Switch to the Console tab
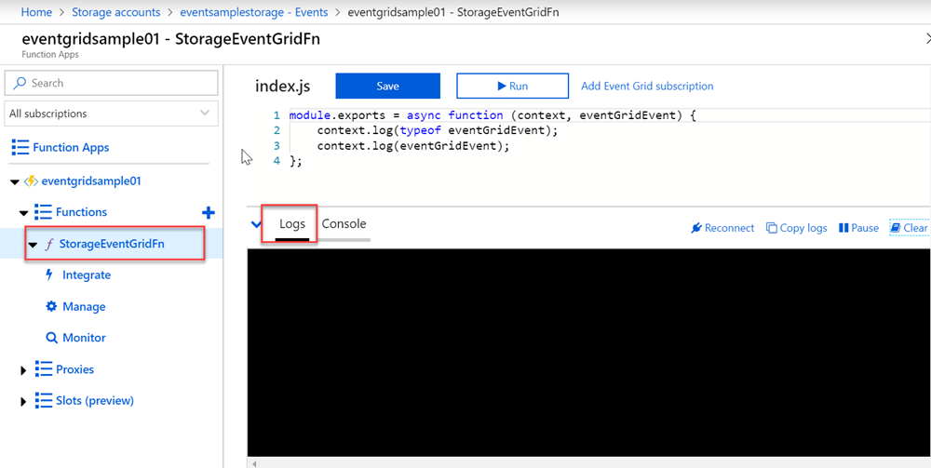This screenshot has height=468, width=931. point(344,223)
